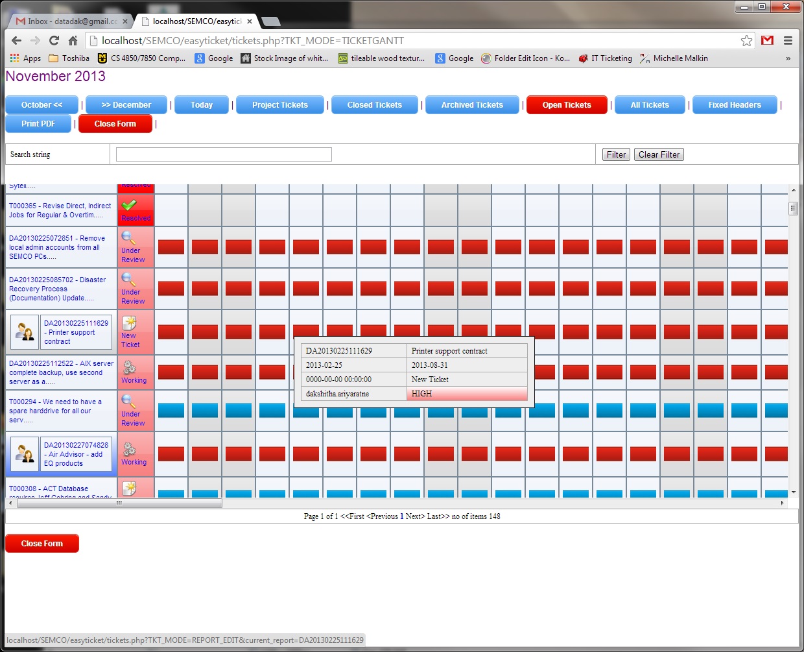Expand the hidden bookmarks overflow chevron
This screenshot has width=804, height=652.
(788, 58)
